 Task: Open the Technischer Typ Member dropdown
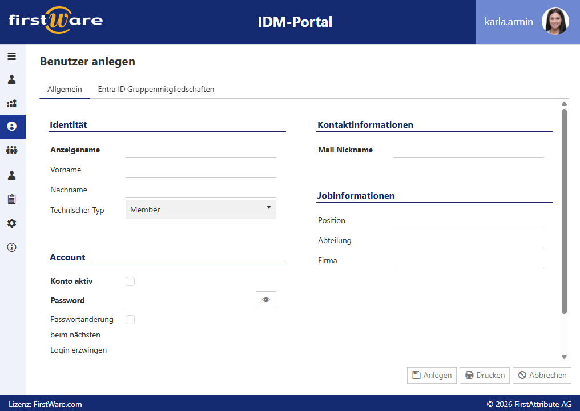pyautogui.click(x=201, y=209)
